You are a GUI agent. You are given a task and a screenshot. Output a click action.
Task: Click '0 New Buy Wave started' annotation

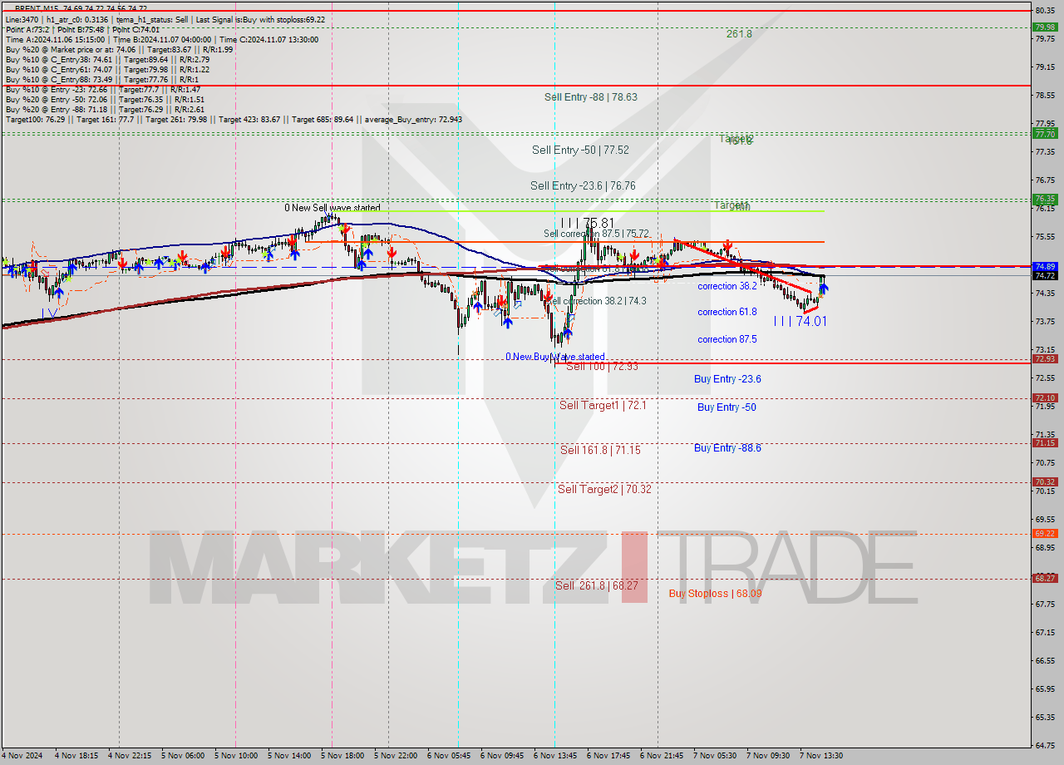tap(555, 357)
